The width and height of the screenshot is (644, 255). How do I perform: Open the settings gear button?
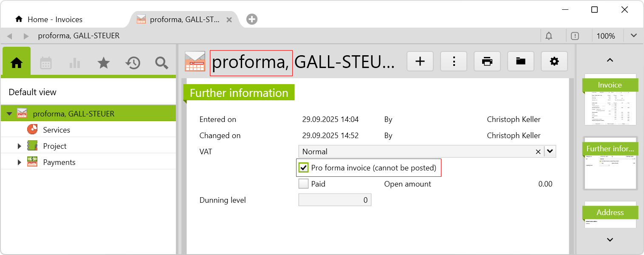tap(554, 62)
